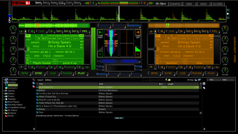The height and width of the screenshot is (134, 238).
Task: Select the Toxic song row
Action: tap(118, 112)
